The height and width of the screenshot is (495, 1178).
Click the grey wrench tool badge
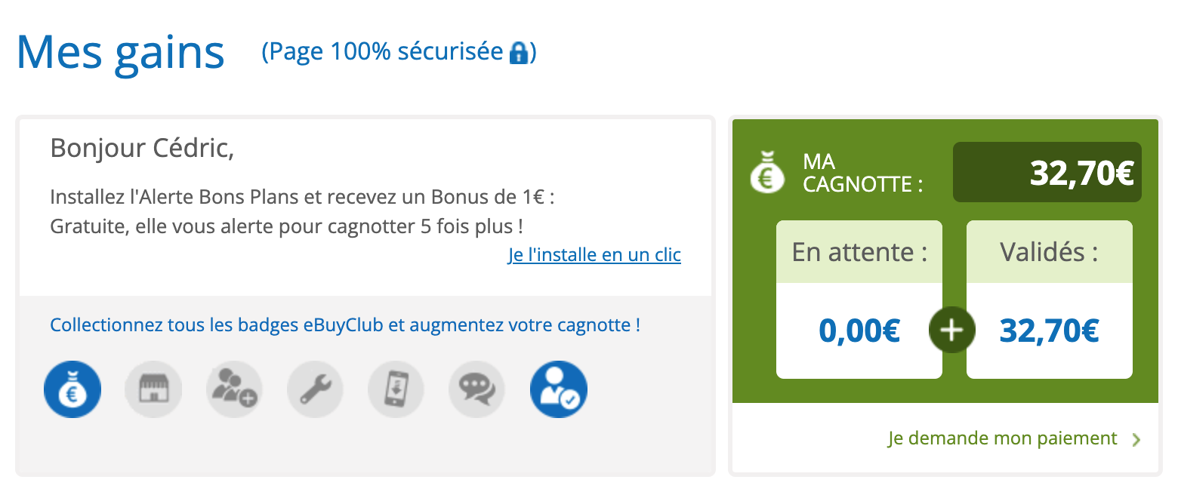coord(315,389)
